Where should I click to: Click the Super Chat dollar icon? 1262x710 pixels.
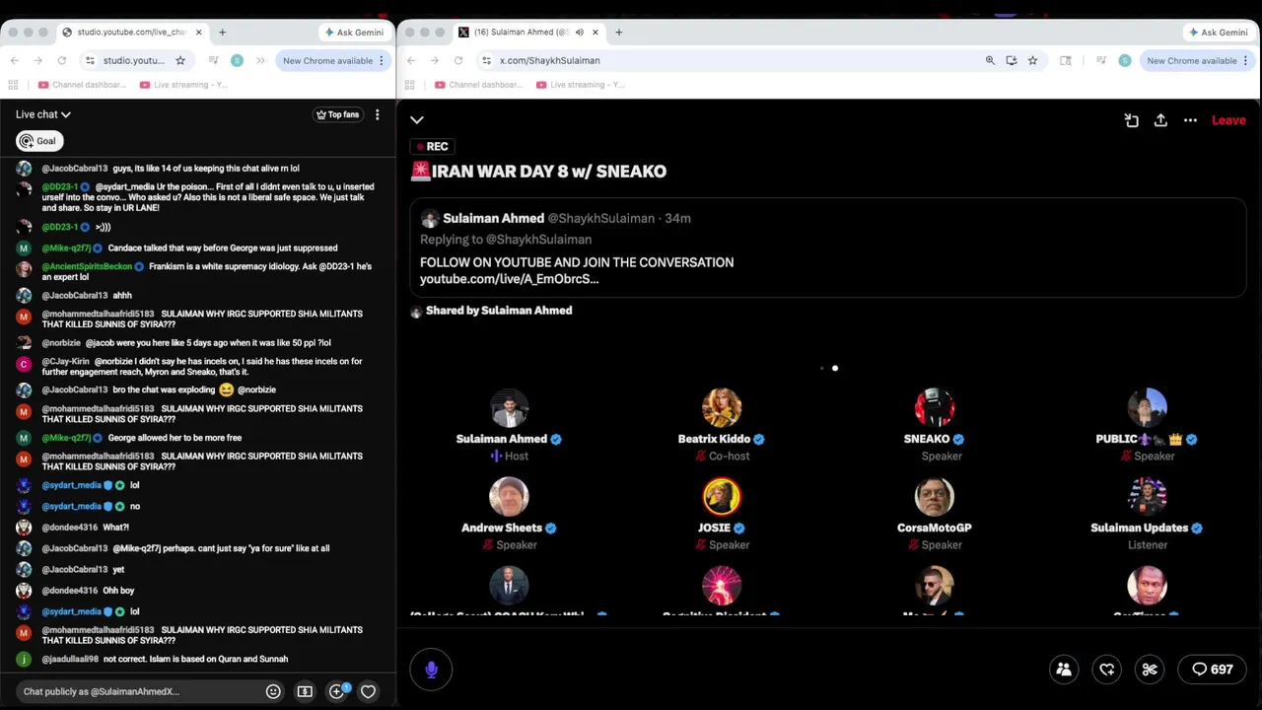click(x=305, y=691)
